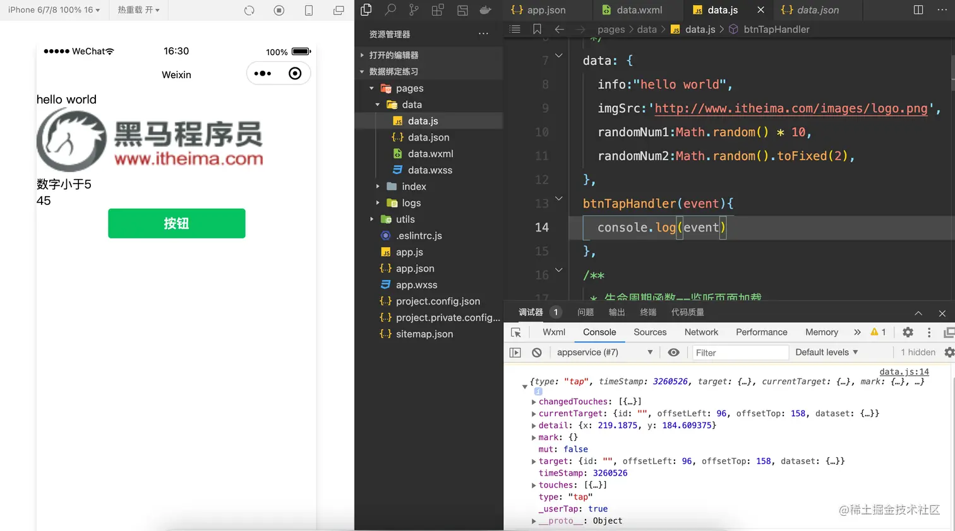The height and width of the screenshot is (531, 955).
Task: Open the Default levels dropdown
Action: click(827, 353)
